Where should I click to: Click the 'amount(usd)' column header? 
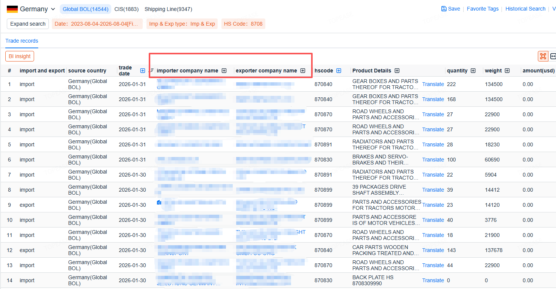(538, 71)
